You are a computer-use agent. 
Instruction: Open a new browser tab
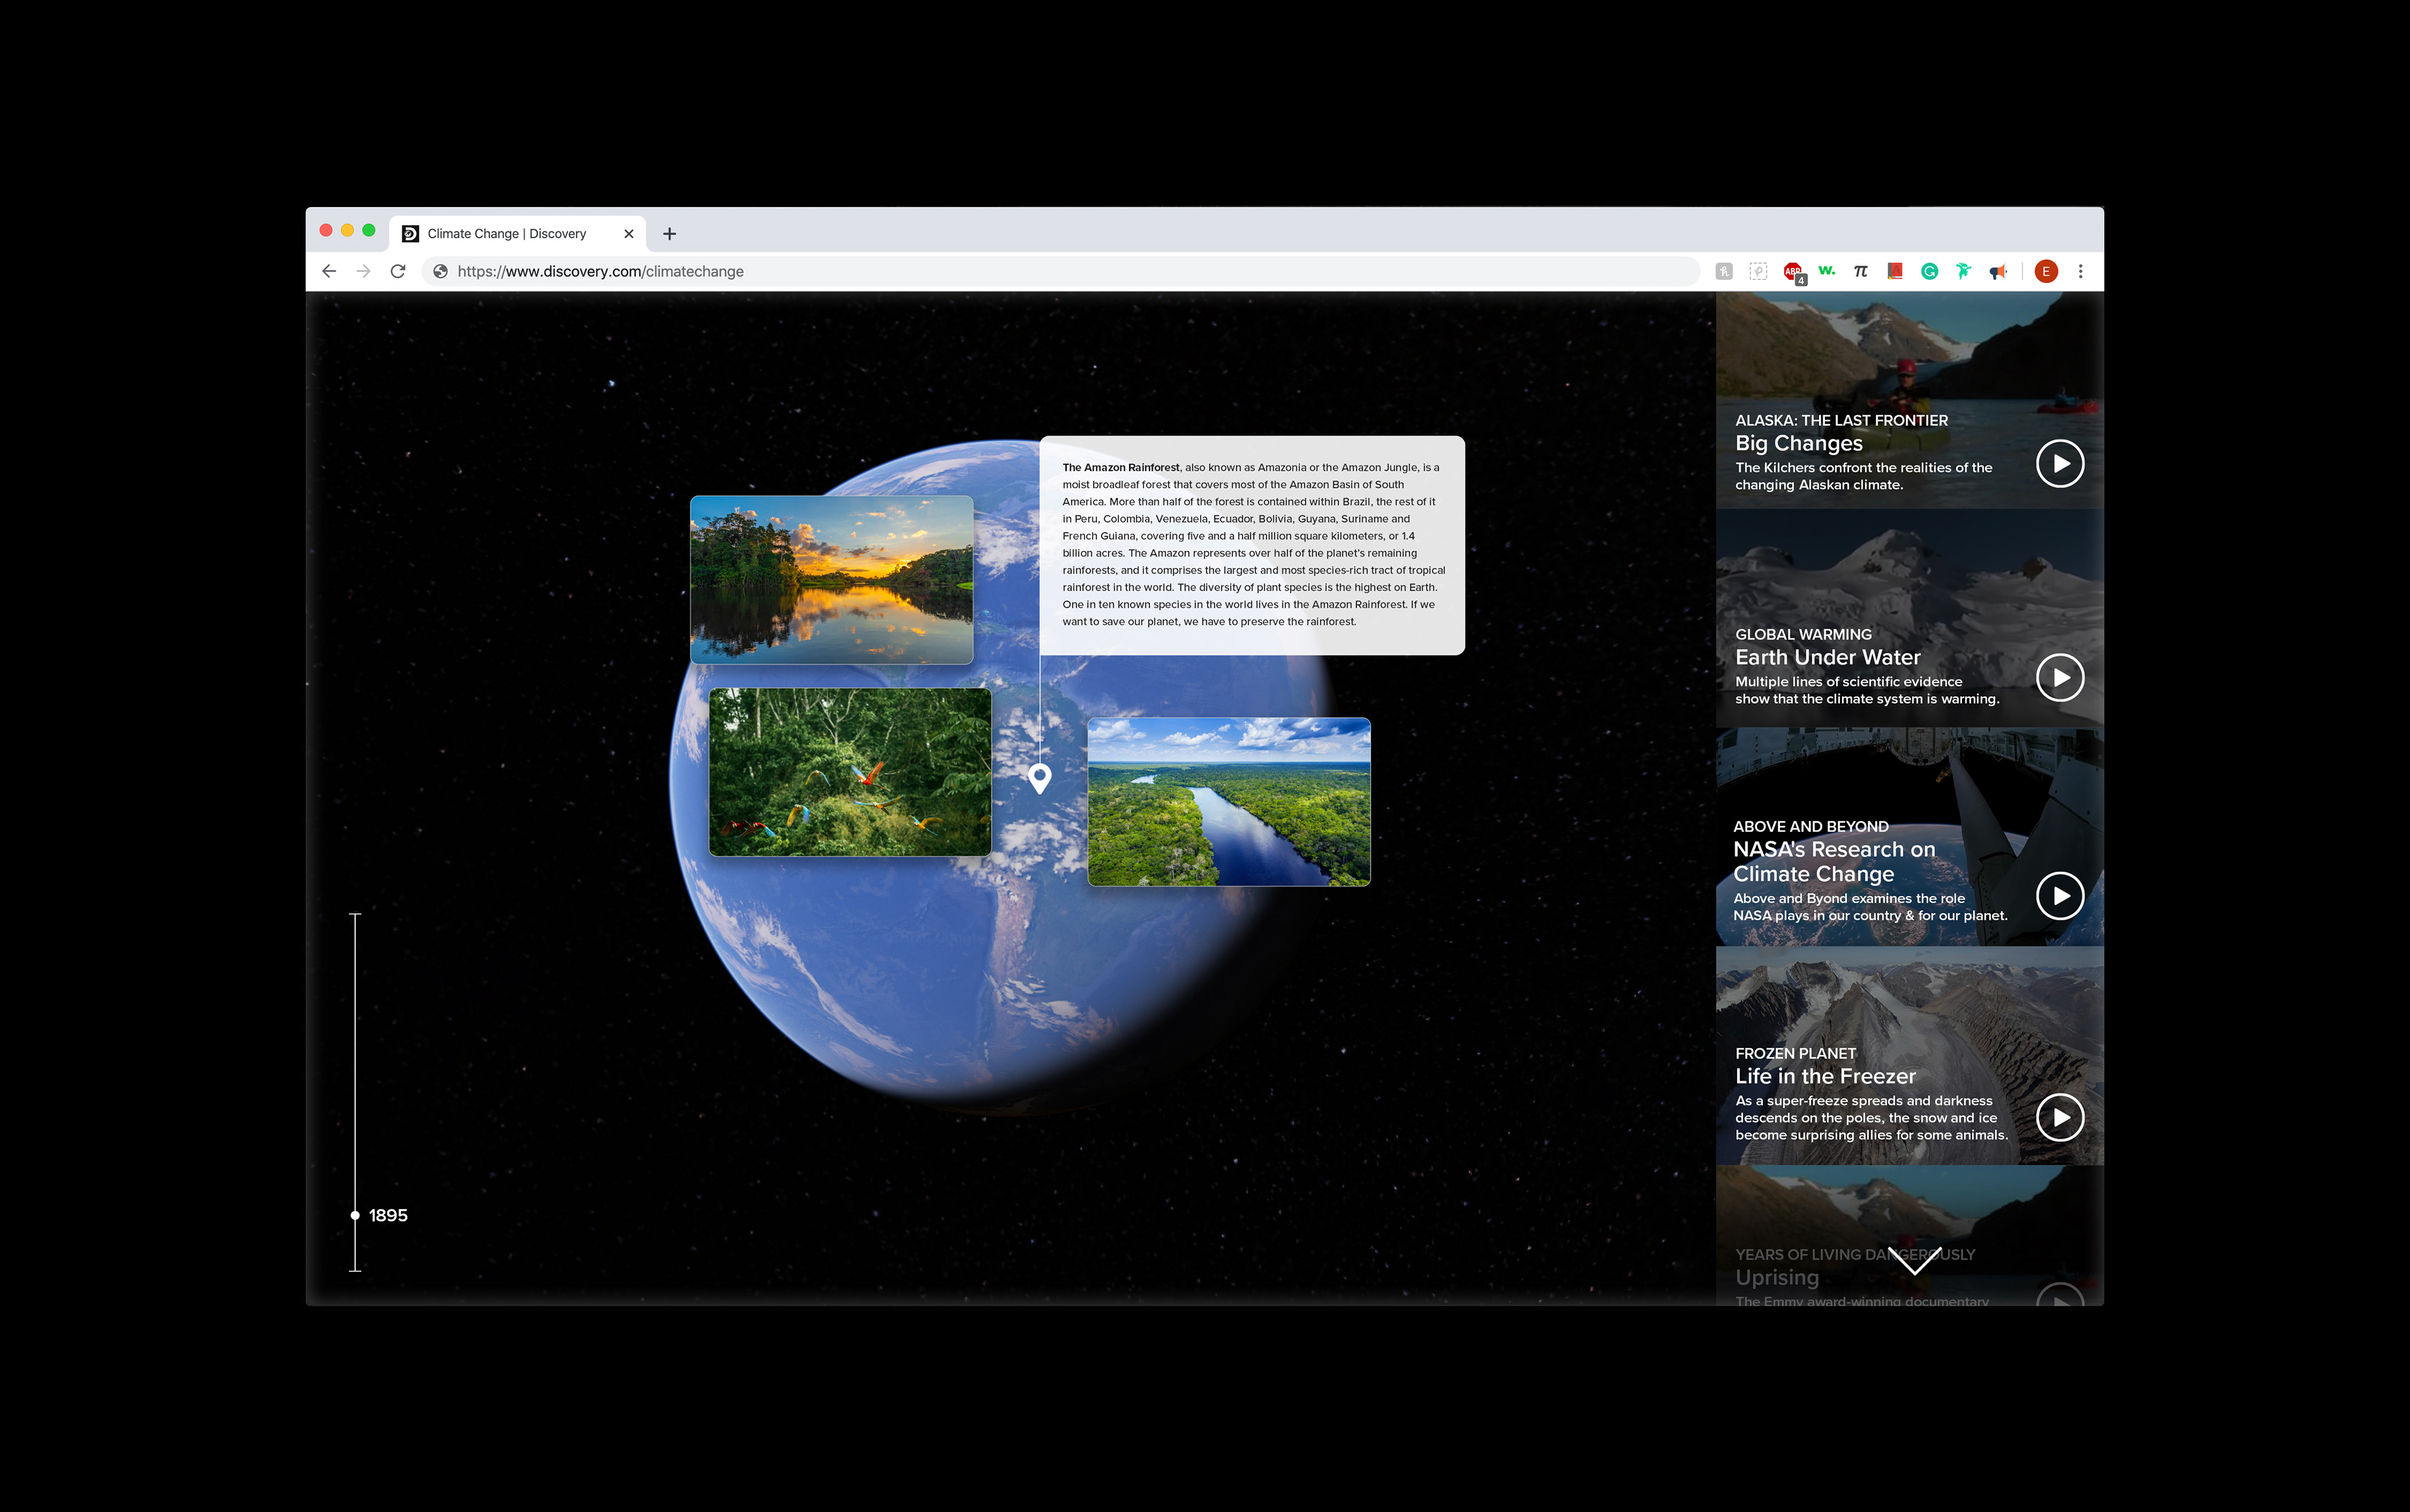coord(669,234)
